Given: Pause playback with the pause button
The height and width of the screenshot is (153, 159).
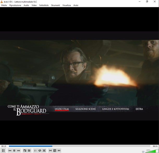Looking at the screenshot, I should coord(3,150).
